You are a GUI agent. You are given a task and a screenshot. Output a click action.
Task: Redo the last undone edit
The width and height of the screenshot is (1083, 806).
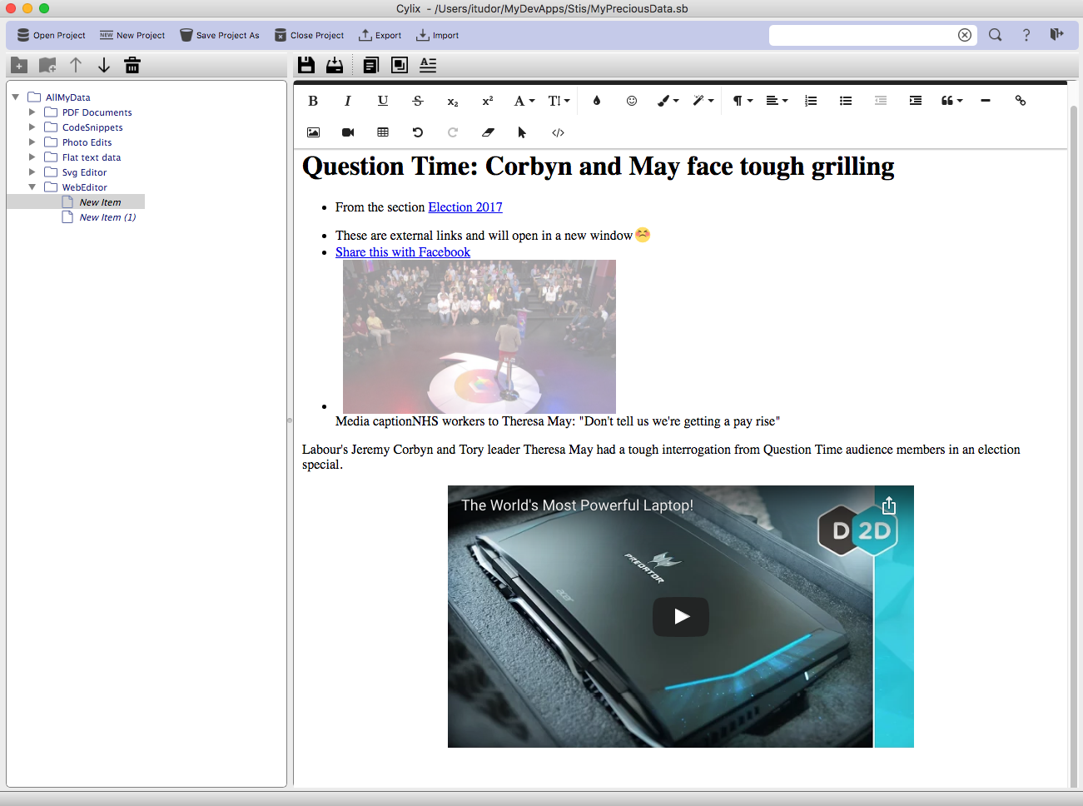click(x=453, y=132)
